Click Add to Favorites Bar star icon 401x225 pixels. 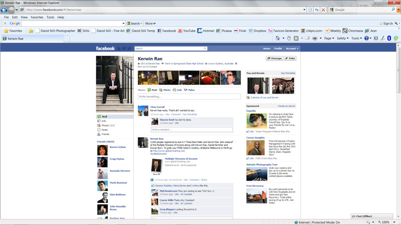click(31, 30)
